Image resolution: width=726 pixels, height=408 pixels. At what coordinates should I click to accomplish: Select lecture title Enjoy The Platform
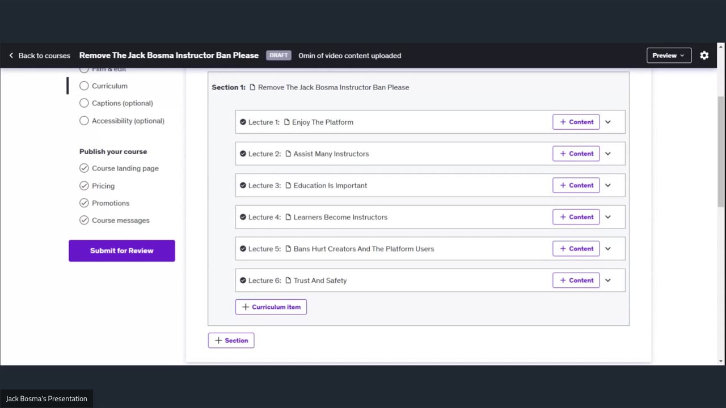323,122
